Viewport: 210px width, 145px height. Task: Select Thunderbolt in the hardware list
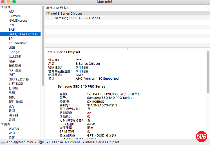[18, 43]
